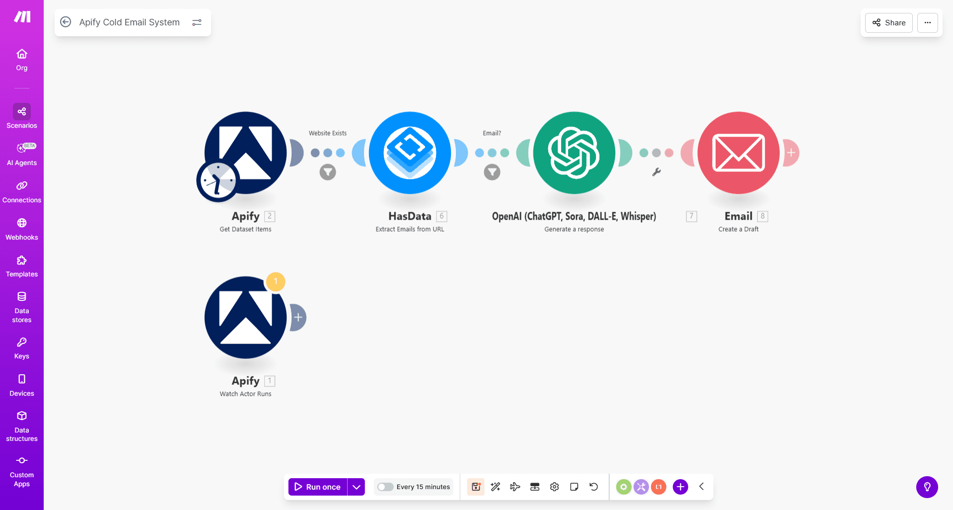The image size is (953, 510).
Task: Click the green flow control gear icon
Action: (624, 487)
